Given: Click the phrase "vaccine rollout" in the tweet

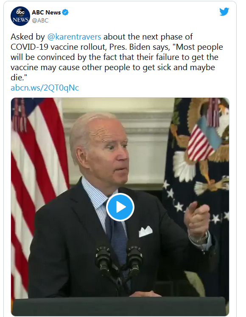Looking at the screenshot, I should tap(78, 47).
